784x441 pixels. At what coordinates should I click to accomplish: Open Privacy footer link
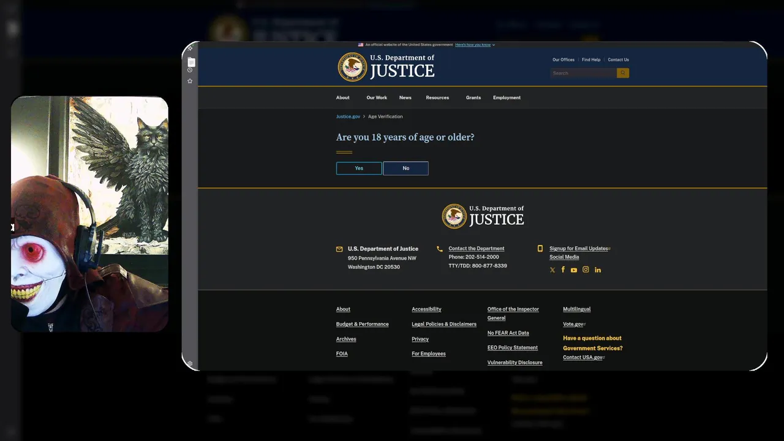[x=420, y=339]
